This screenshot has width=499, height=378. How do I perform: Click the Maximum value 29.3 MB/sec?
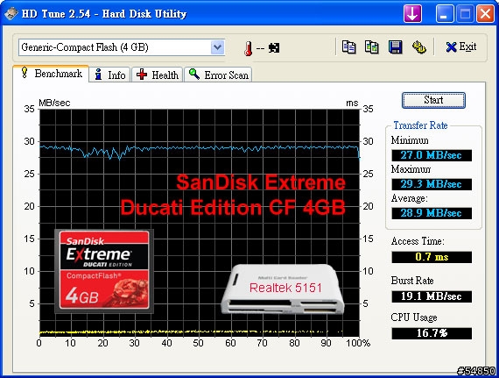point(432,184)
